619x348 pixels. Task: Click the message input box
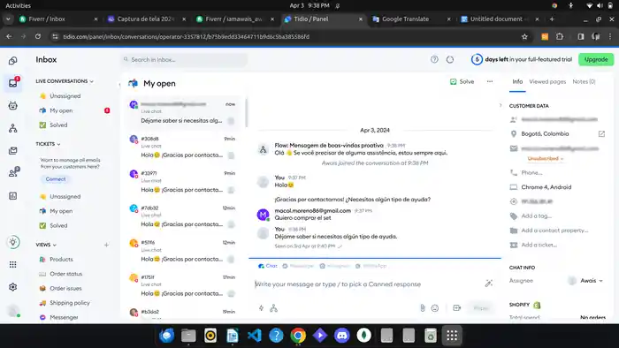(x=367, y=284)
